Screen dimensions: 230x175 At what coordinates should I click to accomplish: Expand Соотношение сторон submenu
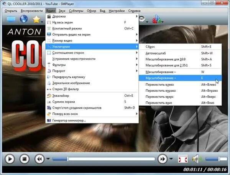tap(92, 53)
